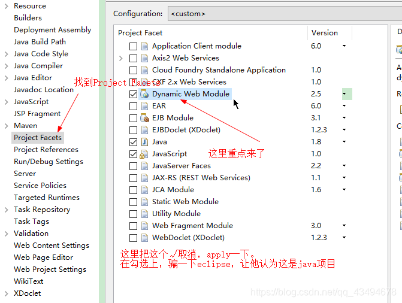Select the Project References entry

(46, 150)
